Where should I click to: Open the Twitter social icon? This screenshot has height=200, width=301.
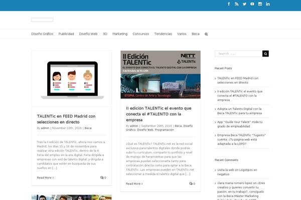[x=244, y=4]
